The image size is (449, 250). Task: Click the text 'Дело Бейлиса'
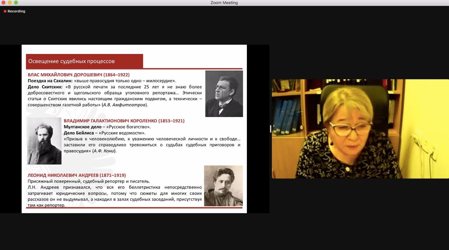tap(79, 133)
